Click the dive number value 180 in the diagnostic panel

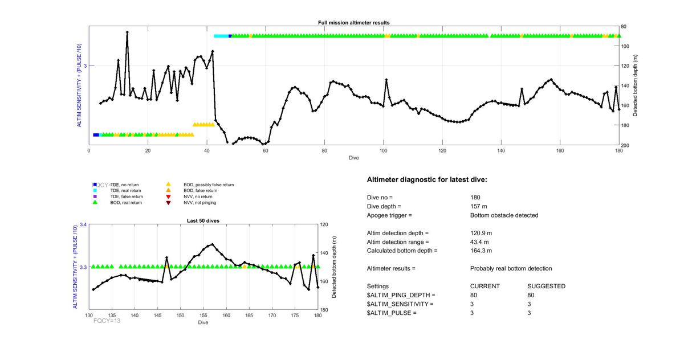pyautogui.click(x=476, y=197)
